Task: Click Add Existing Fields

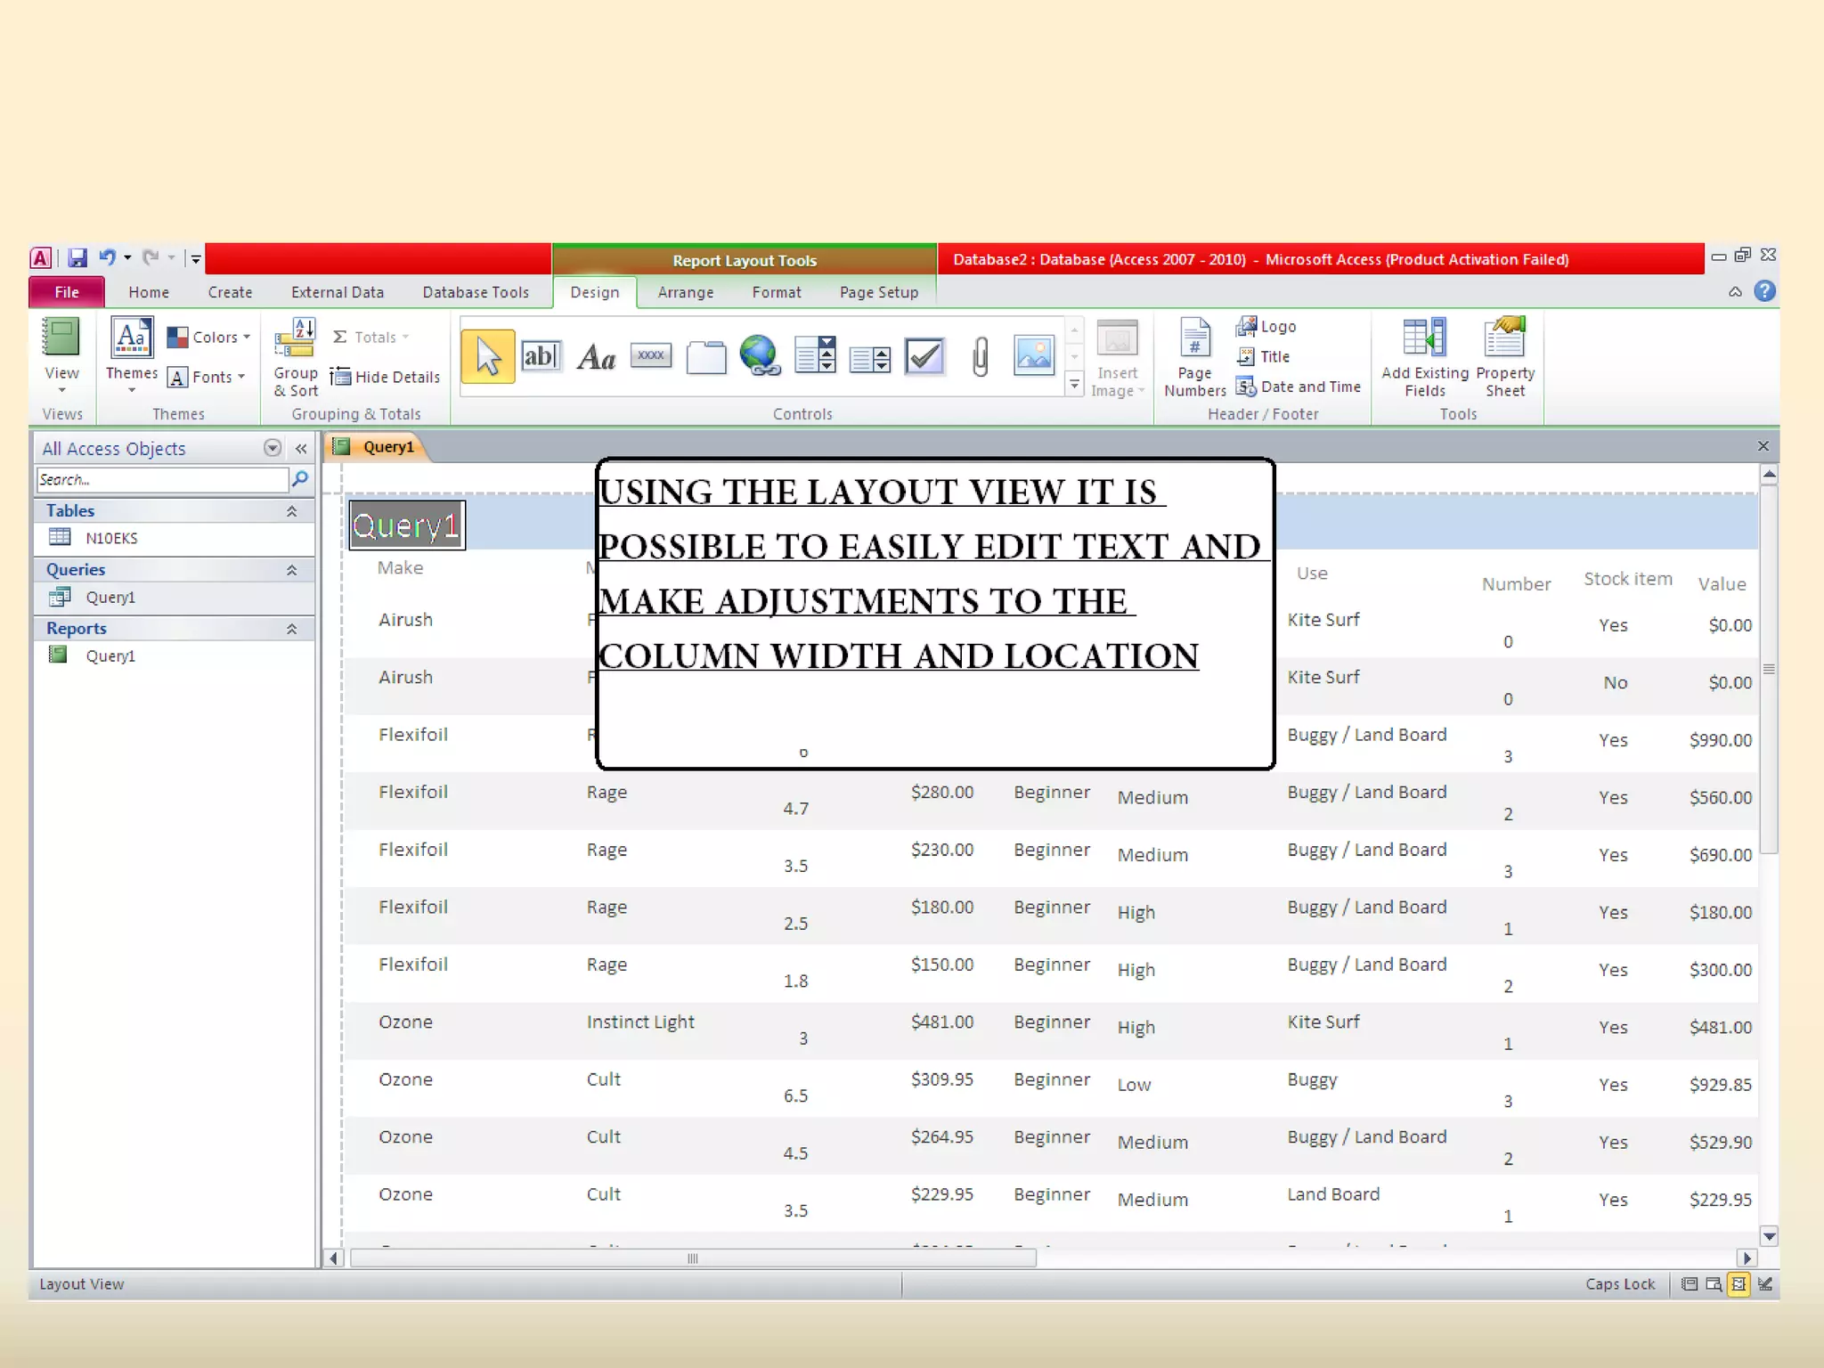Action: [1424, 357]
